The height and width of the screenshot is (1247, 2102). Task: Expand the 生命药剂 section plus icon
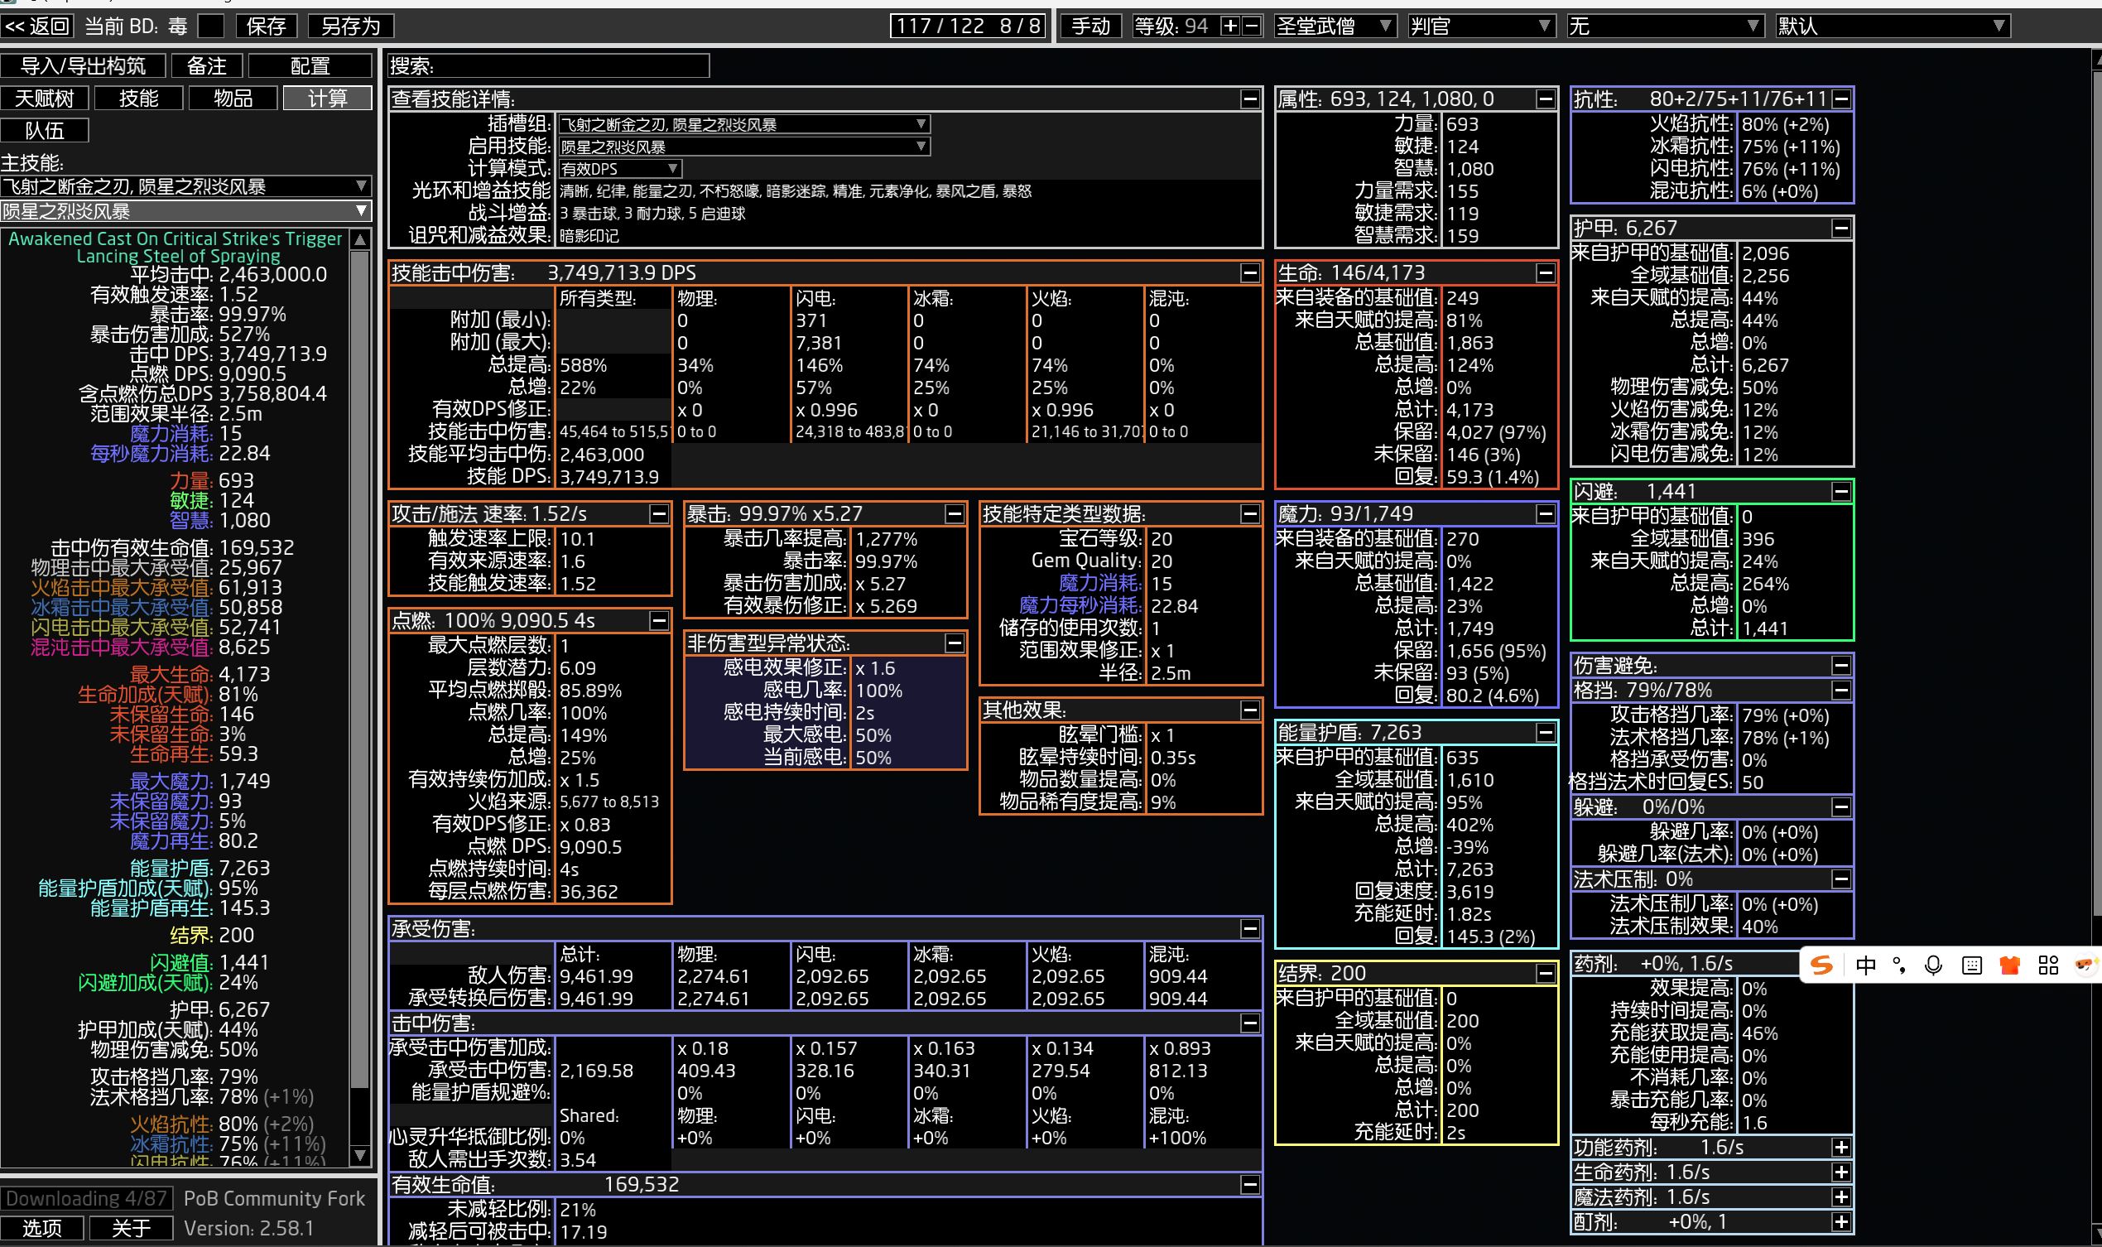pos(1840,1172)
